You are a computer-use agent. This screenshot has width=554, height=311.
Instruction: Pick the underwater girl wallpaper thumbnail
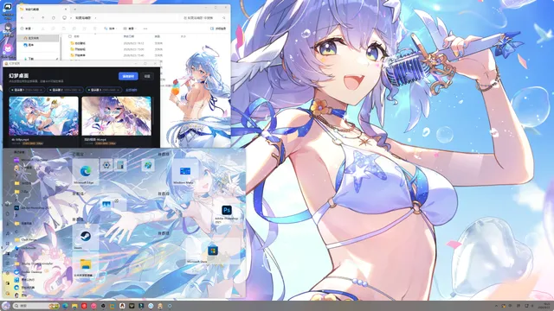point(43,116)
